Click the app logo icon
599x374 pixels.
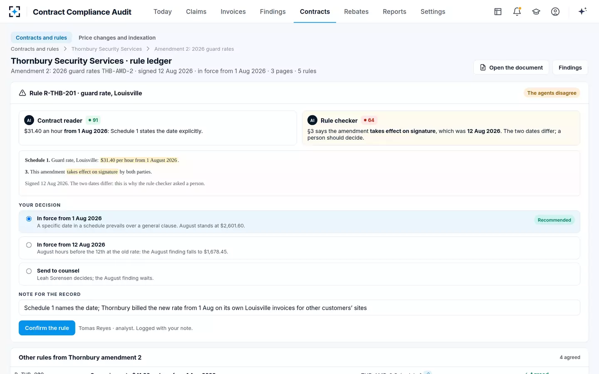point(15,12)
